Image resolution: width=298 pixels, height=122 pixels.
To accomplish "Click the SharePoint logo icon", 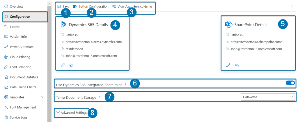I will (x=229, y=25).
